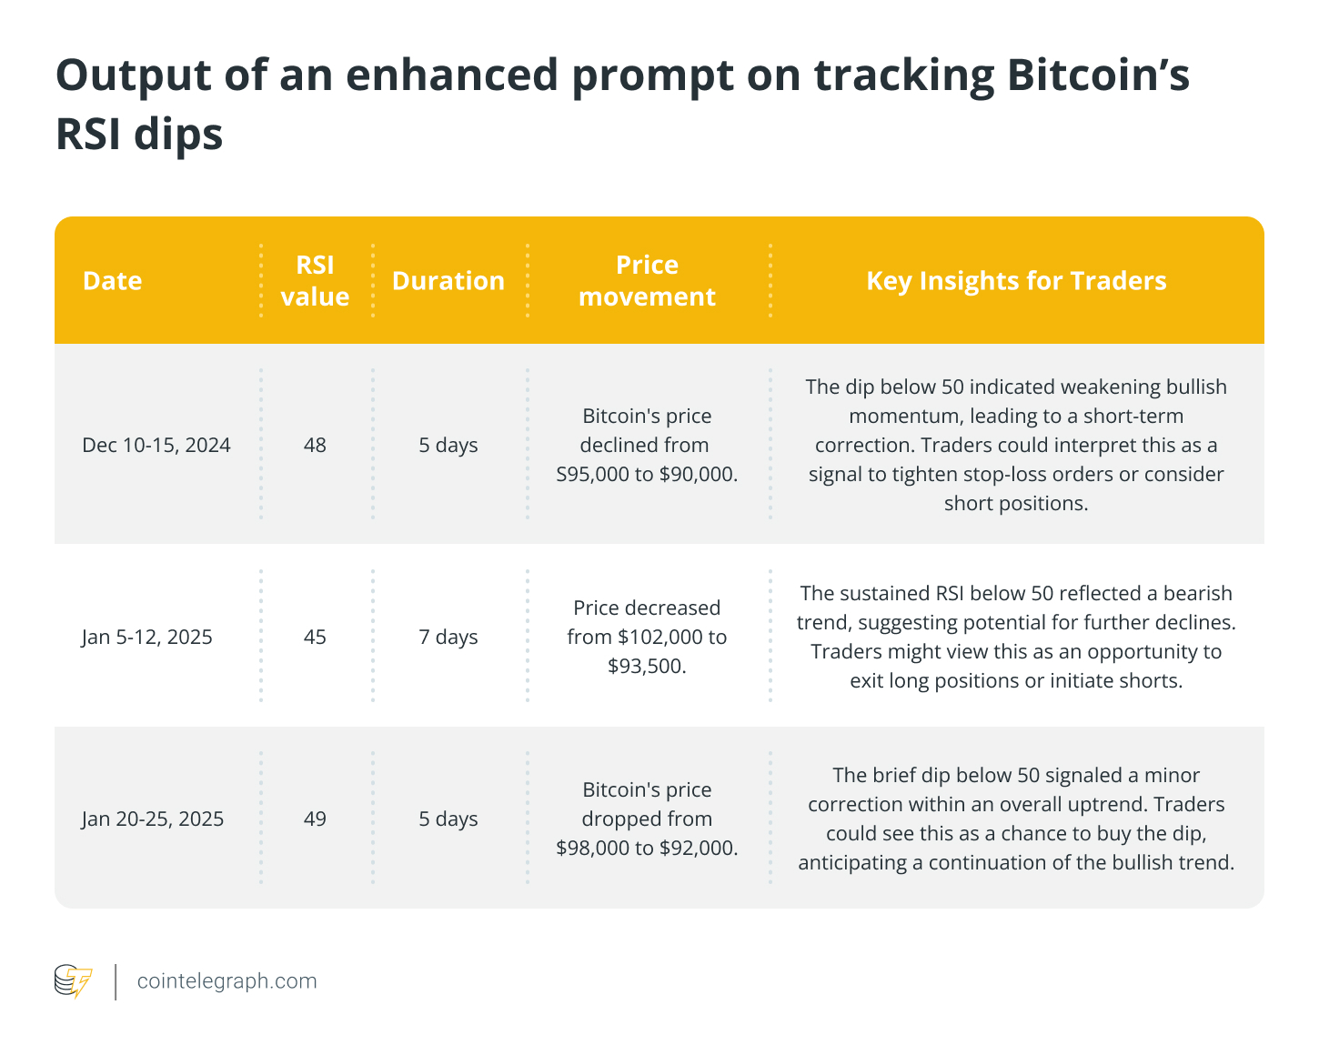Select the Key Insights for Traders header

tap(1015, 280)
